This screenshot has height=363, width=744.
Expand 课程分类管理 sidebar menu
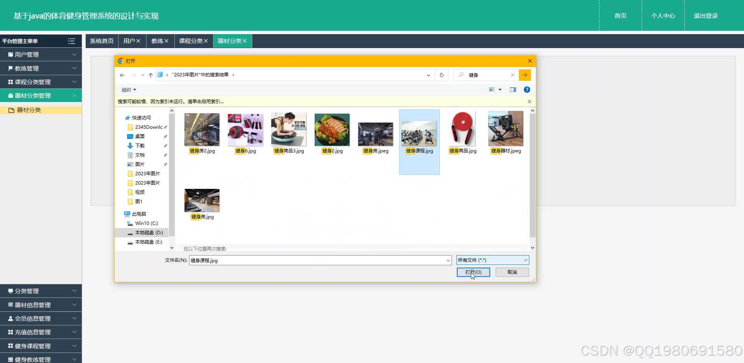point(41,82)
